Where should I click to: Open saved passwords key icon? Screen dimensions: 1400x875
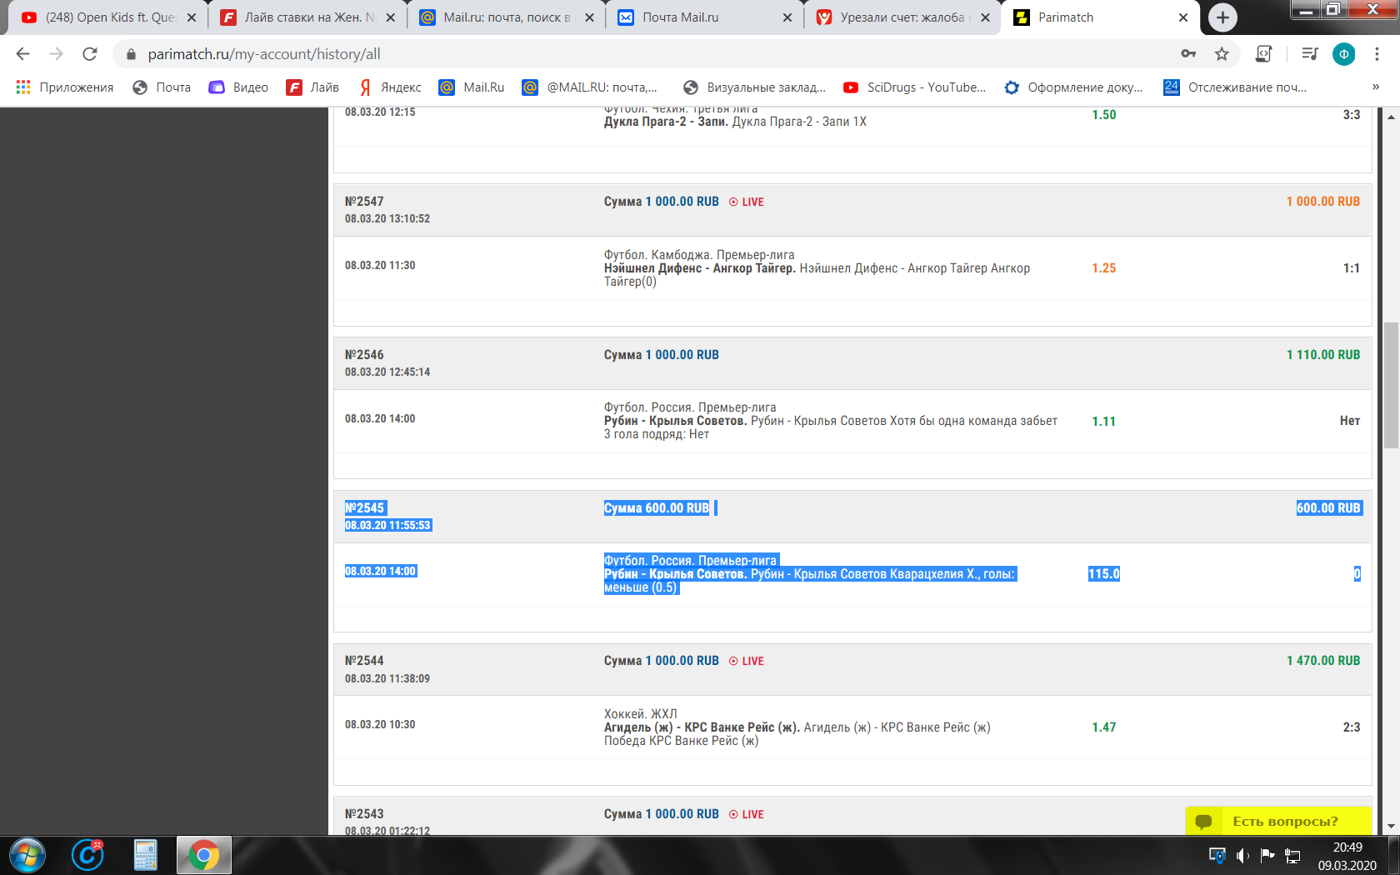click(x=1188, y=54)
